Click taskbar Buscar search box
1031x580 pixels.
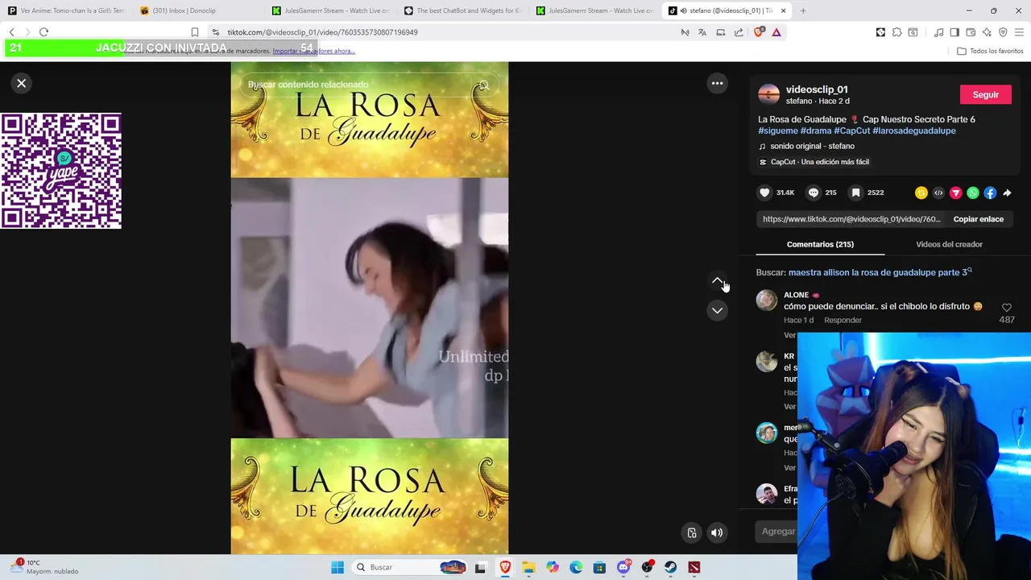click(x=411, y=567)
